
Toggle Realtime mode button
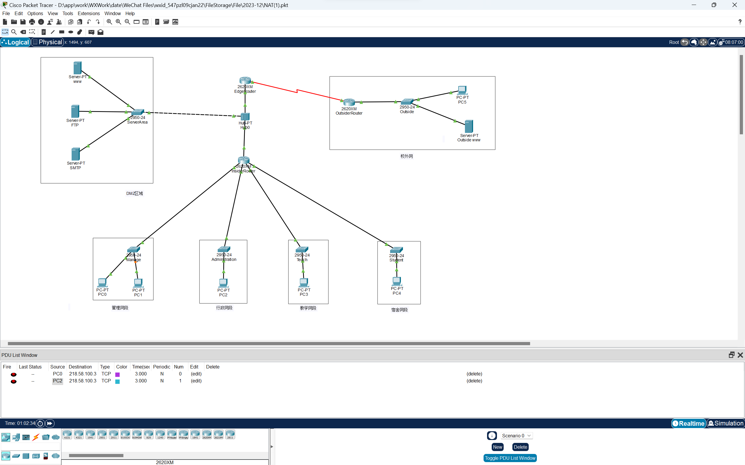688,423
